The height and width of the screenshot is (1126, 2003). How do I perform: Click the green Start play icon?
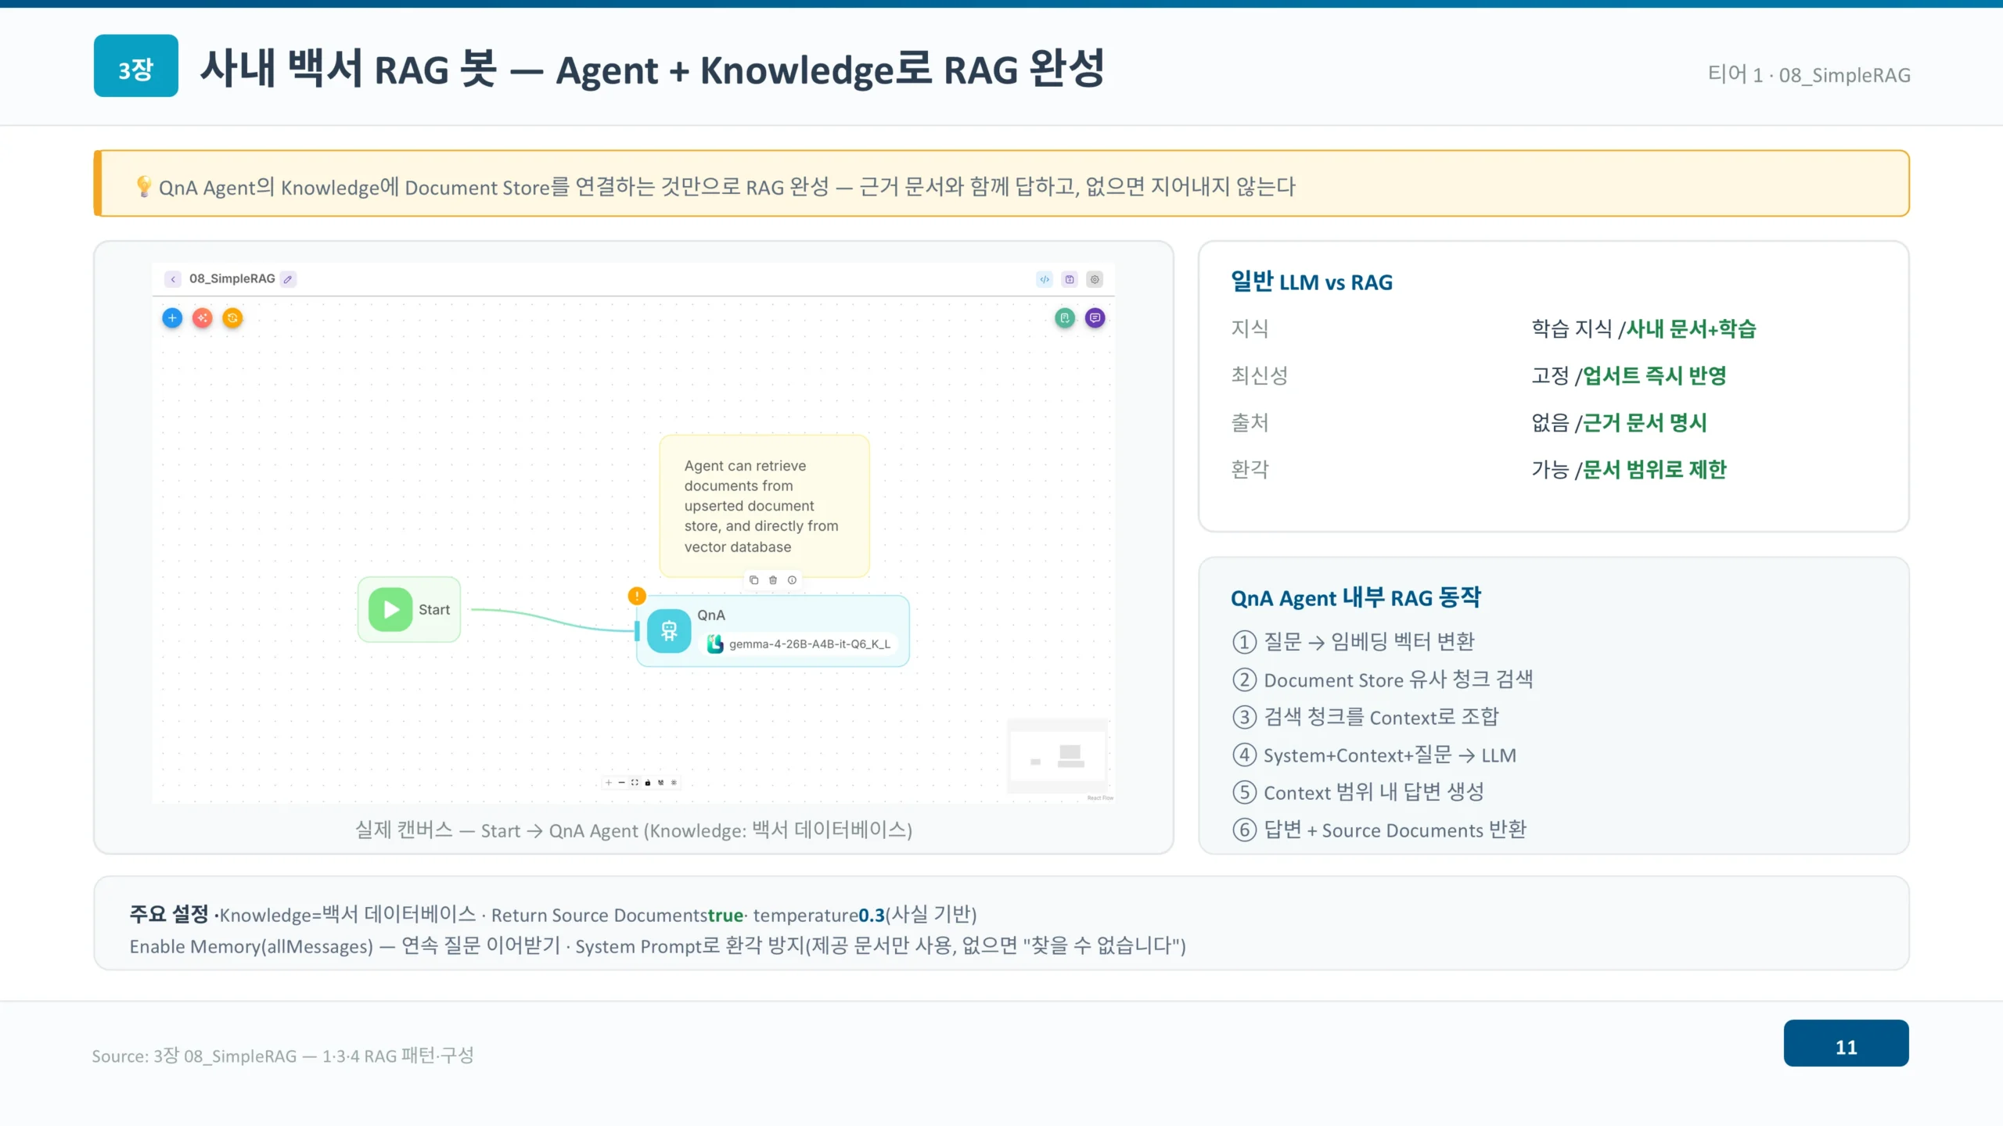click(390, 610)
